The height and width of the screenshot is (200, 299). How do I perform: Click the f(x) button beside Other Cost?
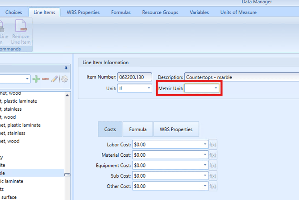coord(213,186)
